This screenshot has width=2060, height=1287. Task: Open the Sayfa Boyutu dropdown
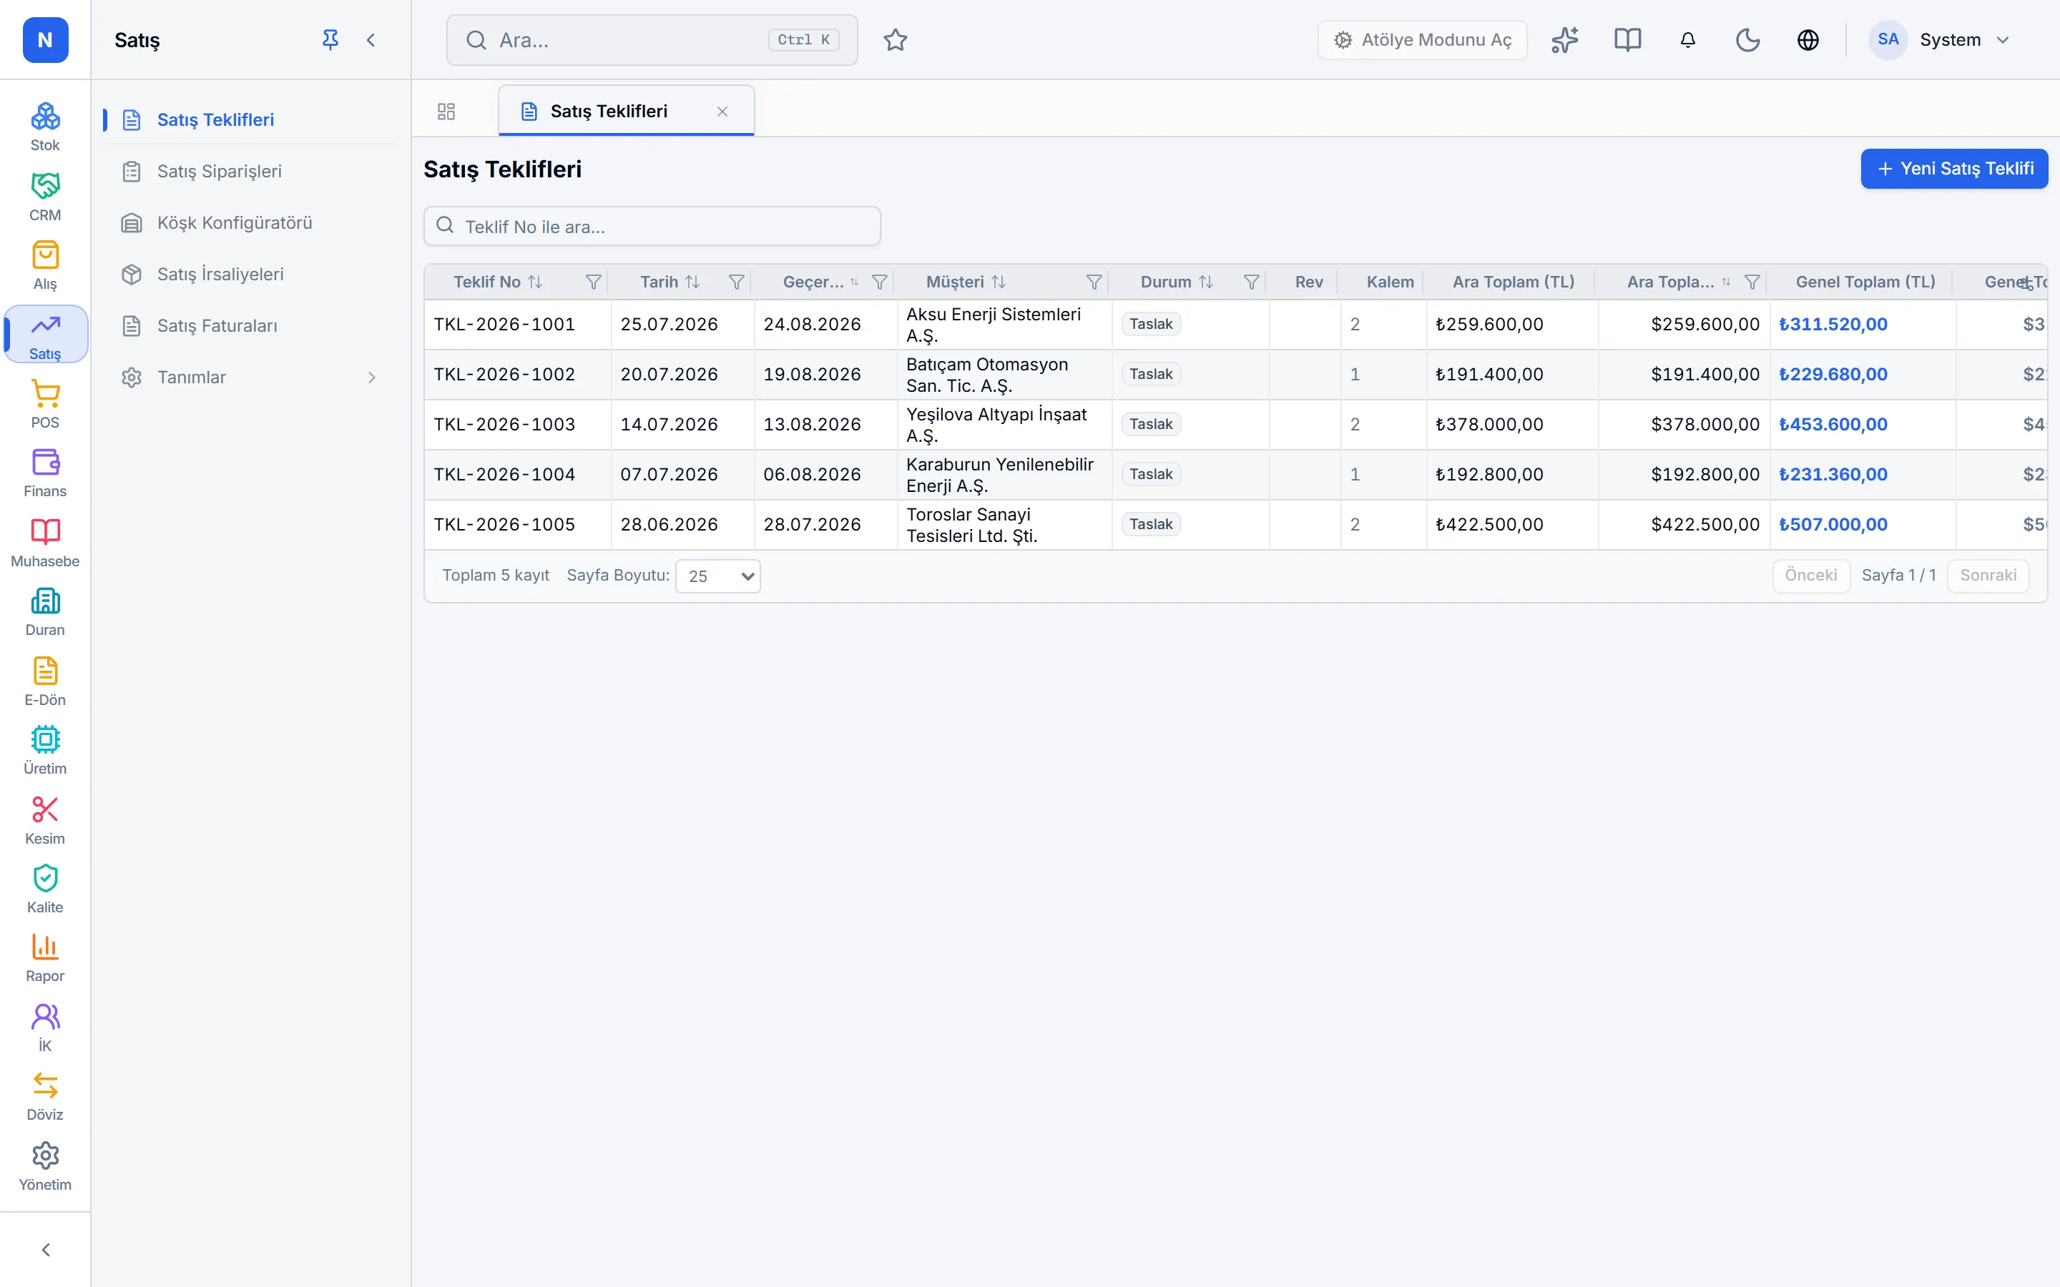click(717, 576)
